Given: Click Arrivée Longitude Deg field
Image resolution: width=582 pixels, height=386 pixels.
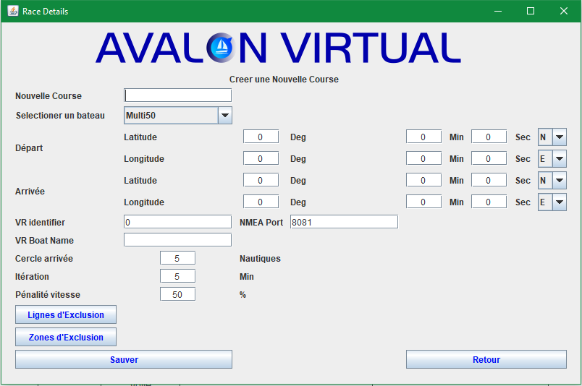Looking at the screenshot, I should 261,202.
